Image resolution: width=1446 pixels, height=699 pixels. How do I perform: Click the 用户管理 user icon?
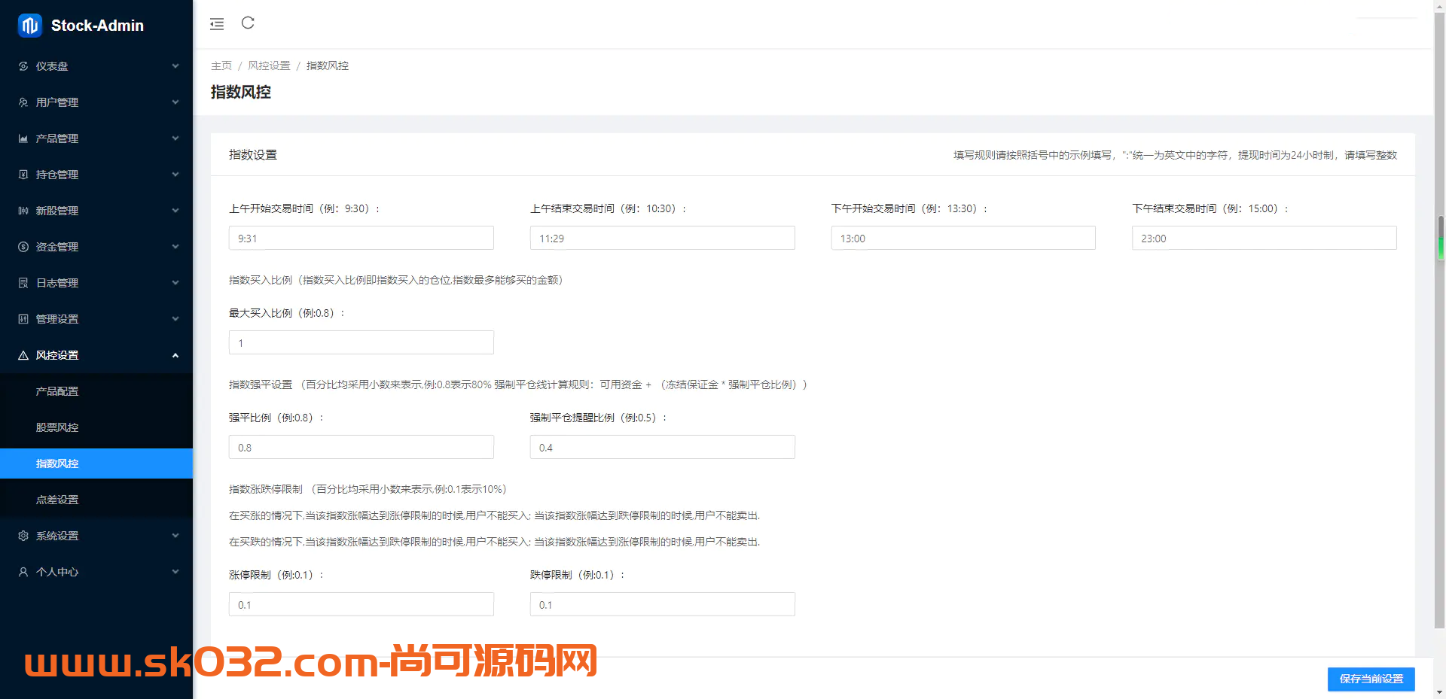click(x=23, y=102)
